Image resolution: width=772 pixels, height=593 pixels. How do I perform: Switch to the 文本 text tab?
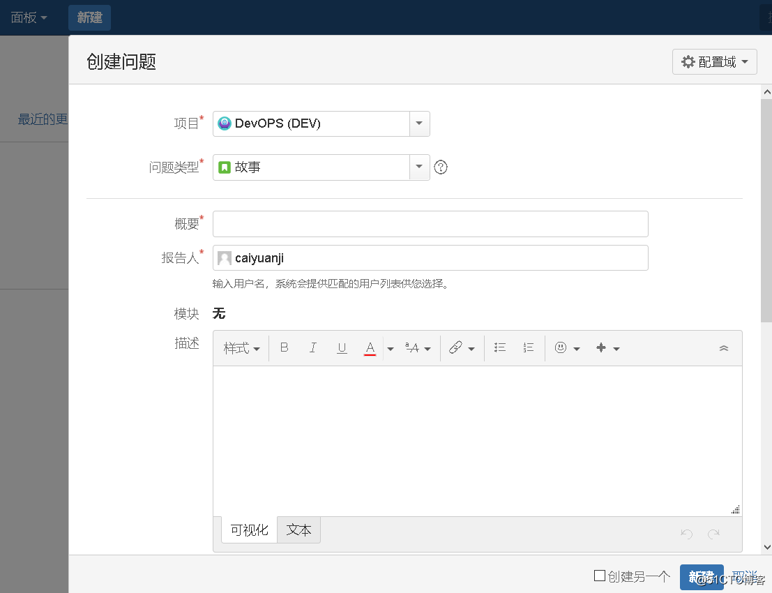click(299, 530)
